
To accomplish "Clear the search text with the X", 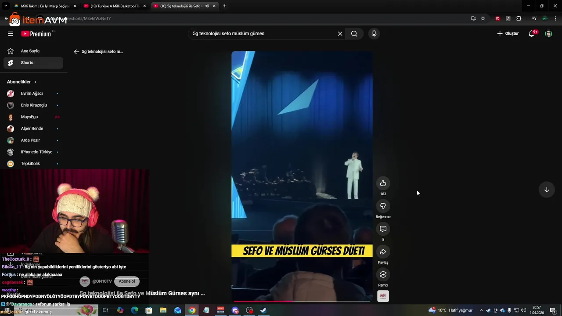I will pyautogui.click(x=340, y=33).
